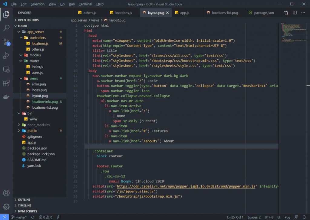Open the Remote Explorer view
The width and height of the screenshot is (310, 220).
tap(6, 69)
